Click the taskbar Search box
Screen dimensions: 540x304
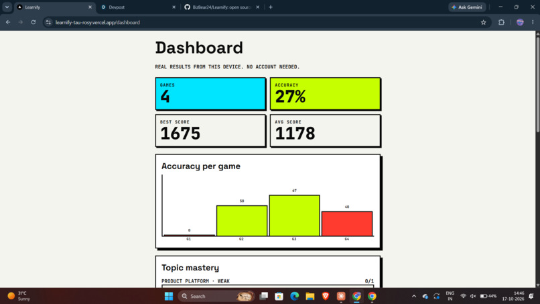click(216, 296)
